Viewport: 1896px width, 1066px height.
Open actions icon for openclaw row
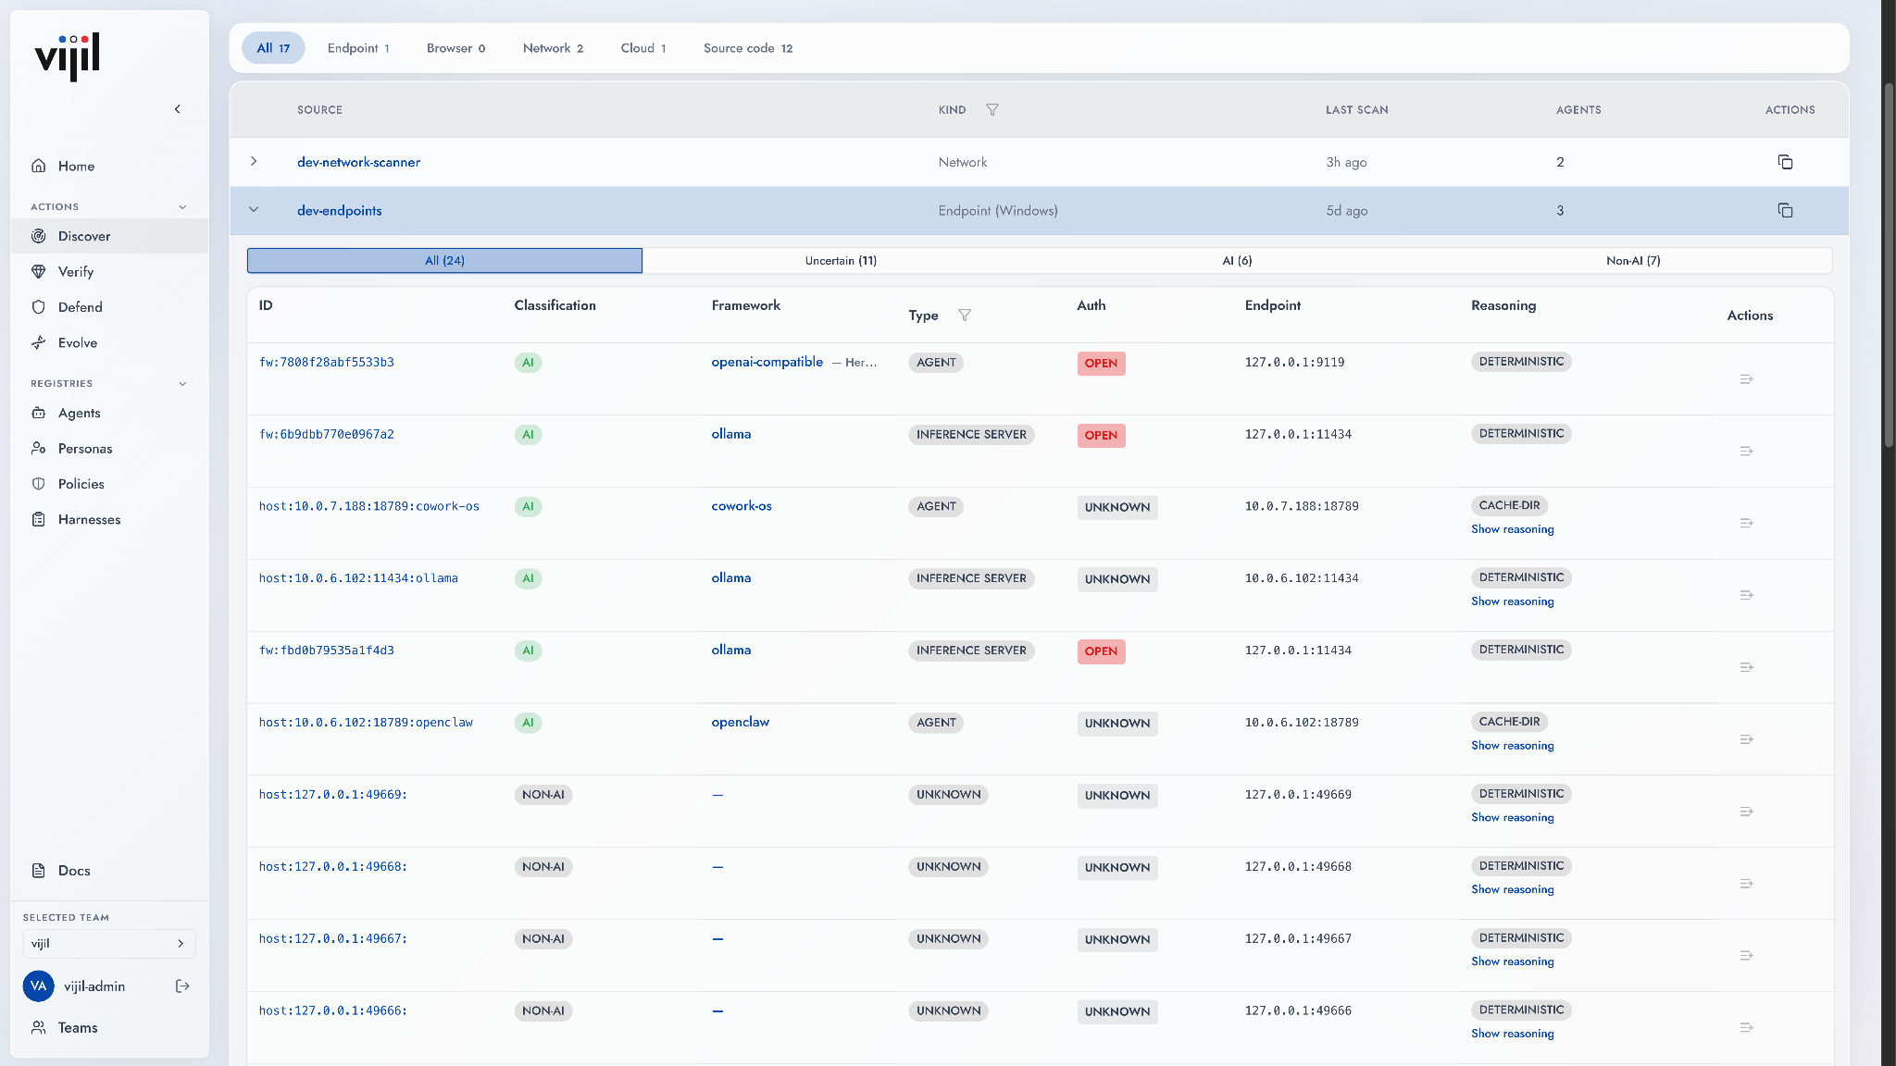pos(1747,739)
